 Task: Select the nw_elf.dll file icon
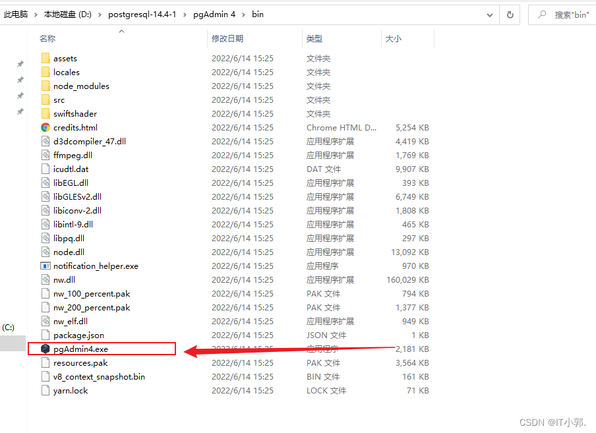tap(45, 322)
